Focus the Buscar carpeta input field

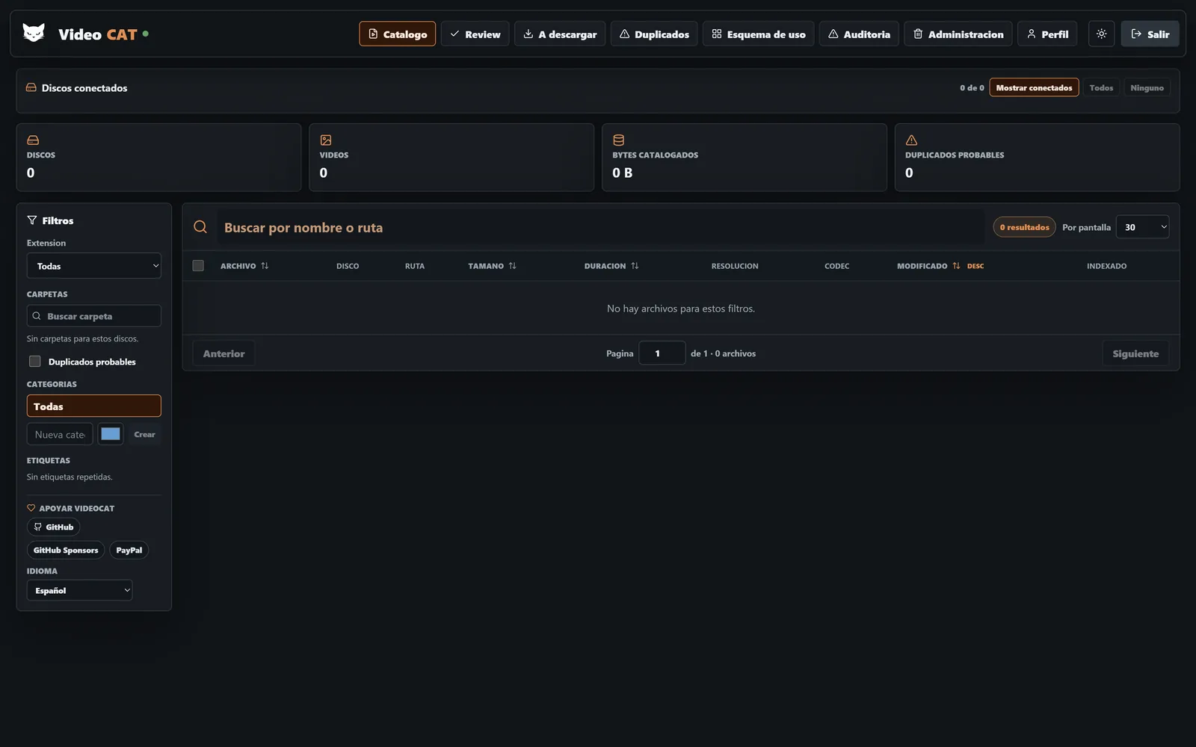(x=94, y=316)
